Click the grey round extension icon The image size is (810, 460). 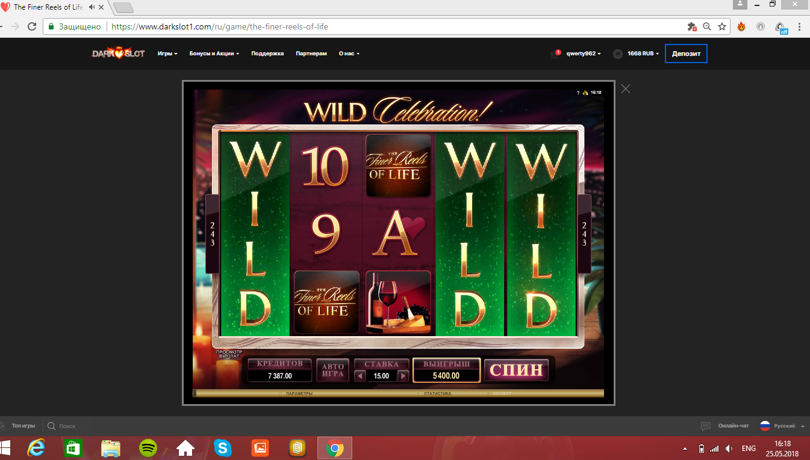(761, 26)
